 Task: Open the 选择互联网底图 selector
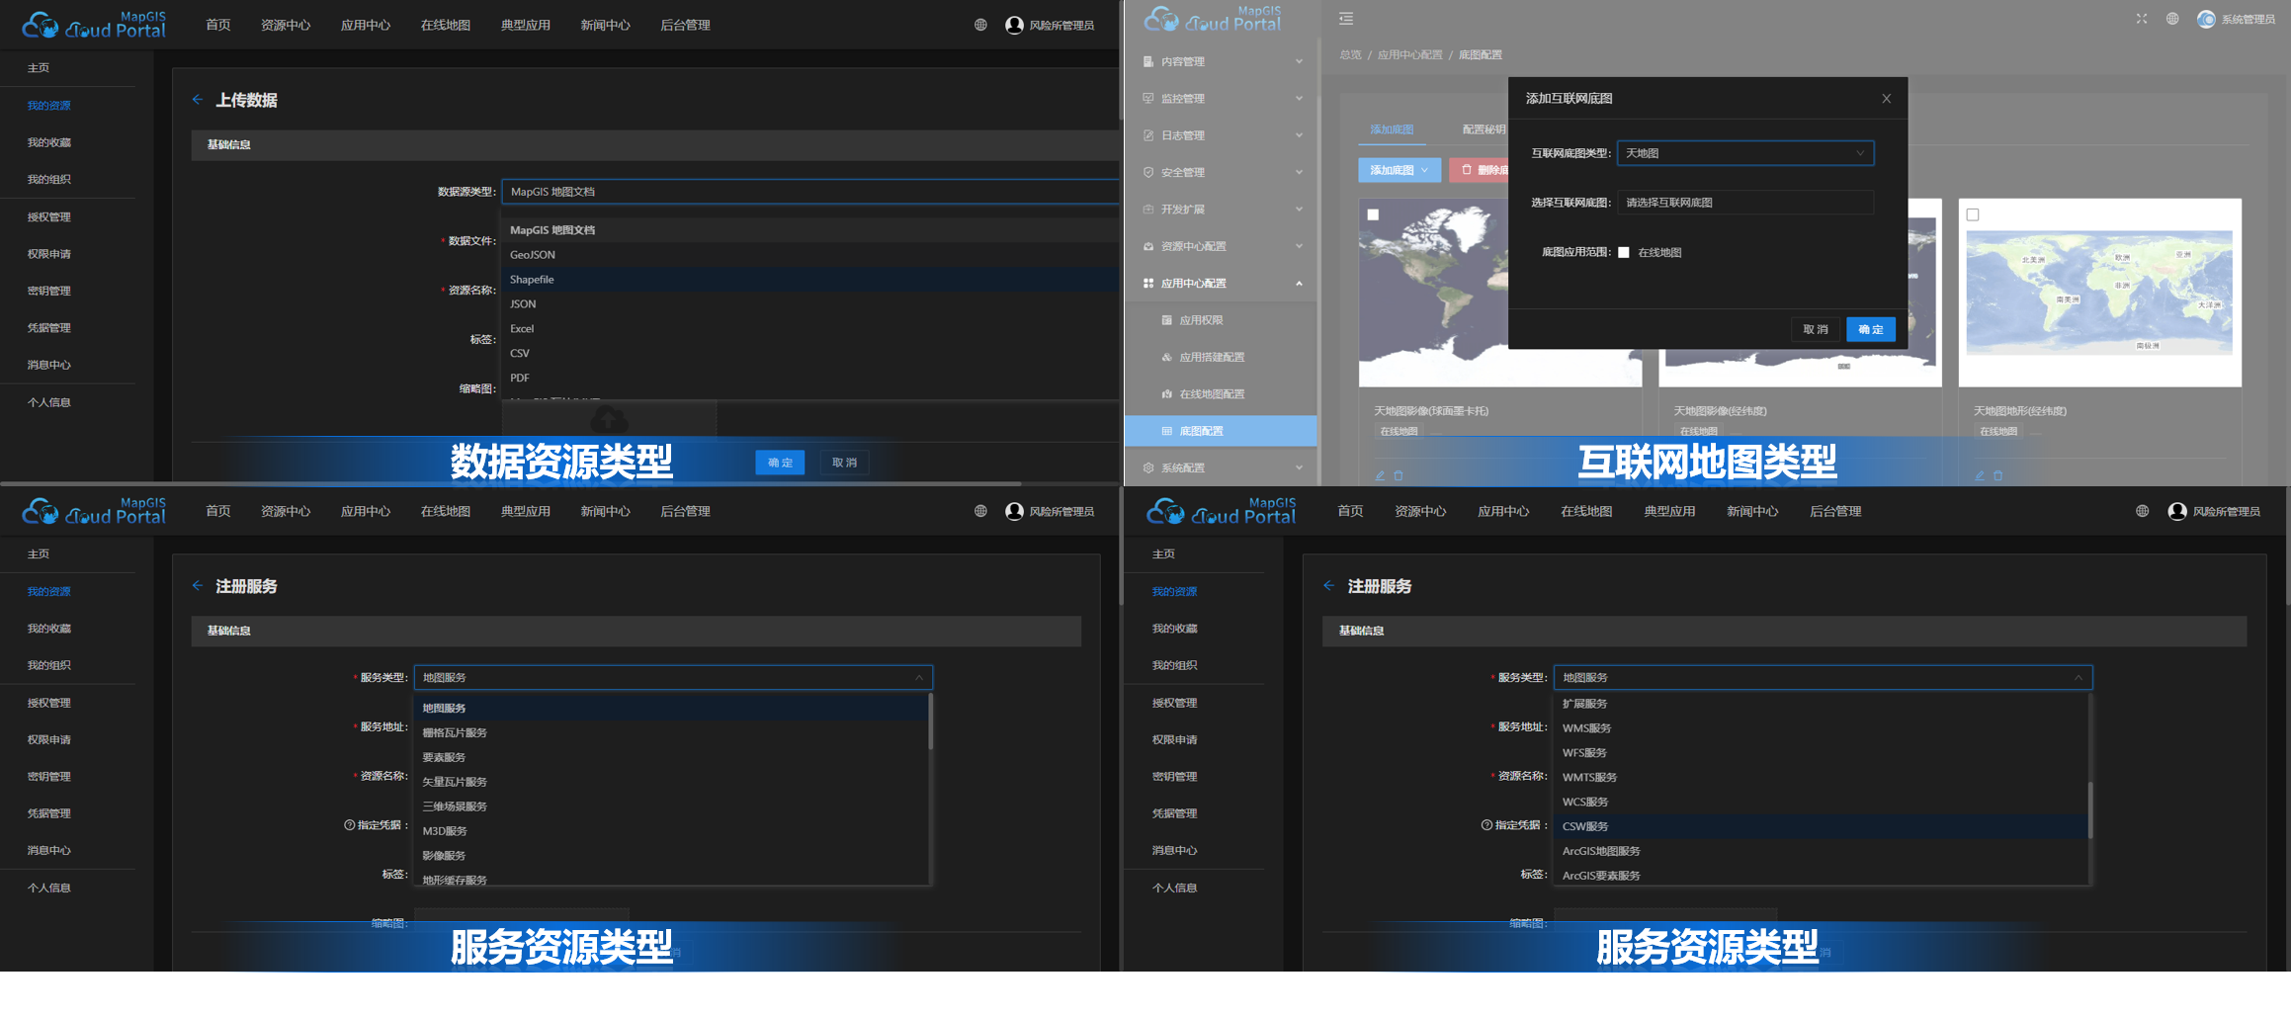(x=1744, y=203)
